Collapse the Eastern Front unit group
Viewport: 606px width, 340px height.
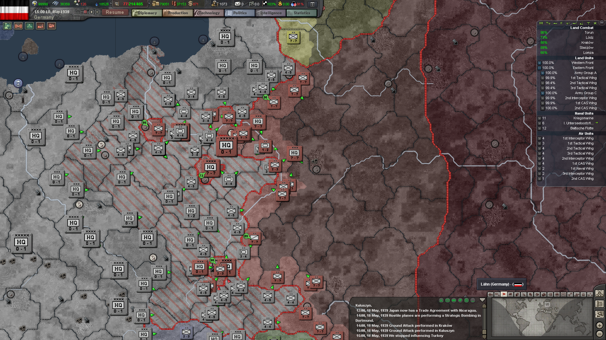pyautogui.click(x=539, y=68)
